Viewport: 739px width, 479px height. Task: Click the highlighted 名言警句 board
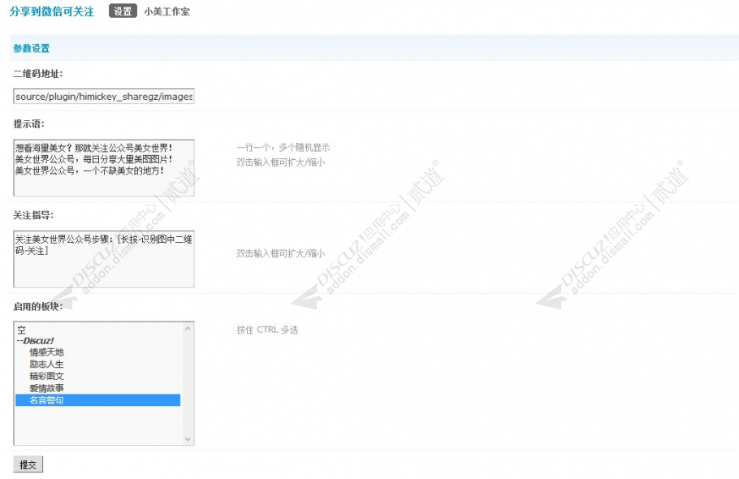pos(46,400)
